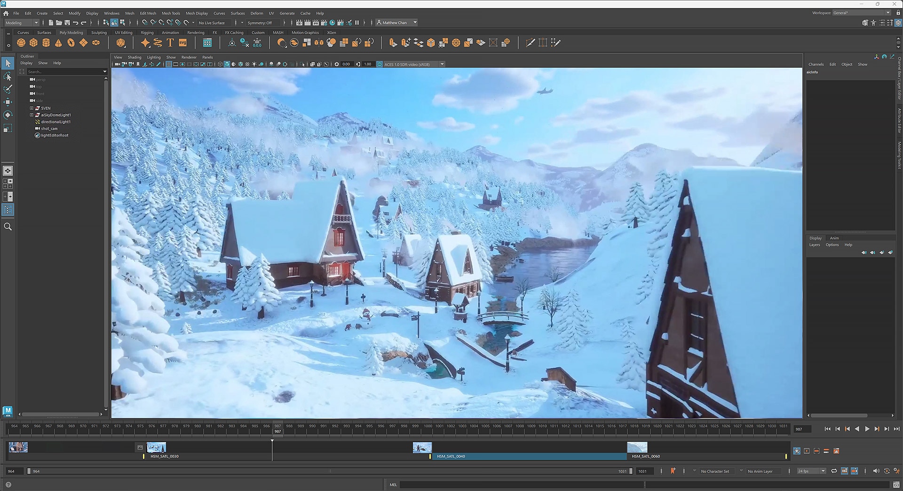
Task: Click the HSM_SATL_0040 shot clip
Action: (x=527, y=456)
